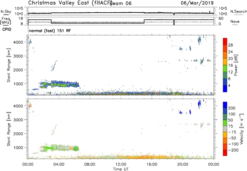Select the '20' Power colorbar tick label
The image size is (247, 171).
pyautogui.click(x=230, y=59)
